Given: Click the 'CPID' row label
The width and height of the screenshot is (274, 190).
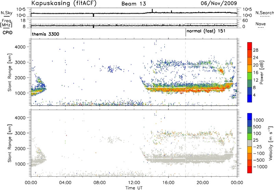Looking at the screenshot, I should click(x=7, y=33).
